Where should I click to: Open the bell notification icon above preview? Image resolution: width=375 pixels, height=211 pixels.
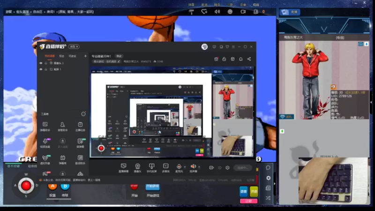[241, 59]
